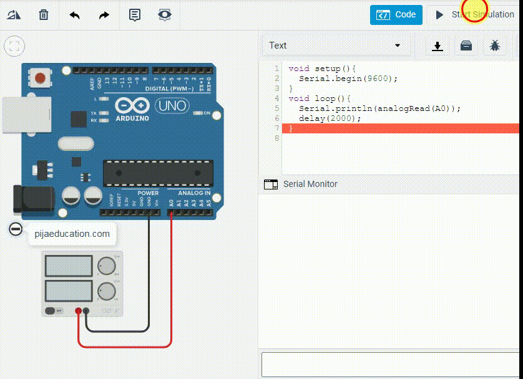Click the delete (trash) icon
523x379 pixels.
pos(42,14)
